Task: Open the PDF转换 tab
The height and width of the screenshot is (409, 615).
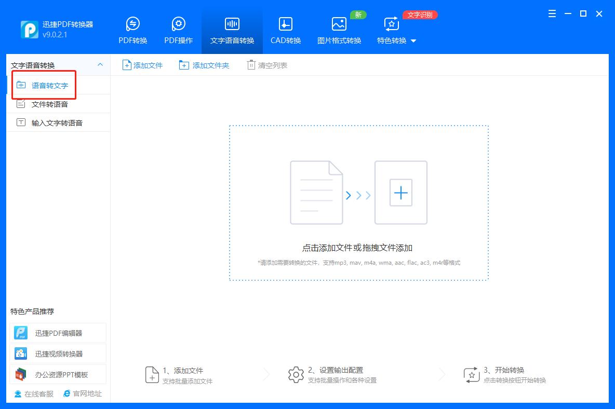Action: [133, 31]
